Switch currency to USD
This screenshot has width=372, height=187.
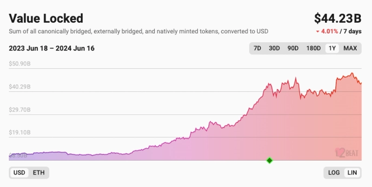(x=19, y=173)
